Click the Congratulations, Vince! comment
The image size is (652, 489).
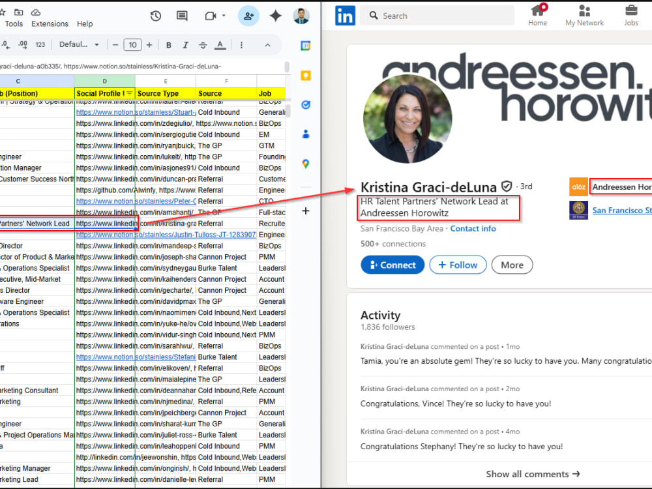coord(456,404)
